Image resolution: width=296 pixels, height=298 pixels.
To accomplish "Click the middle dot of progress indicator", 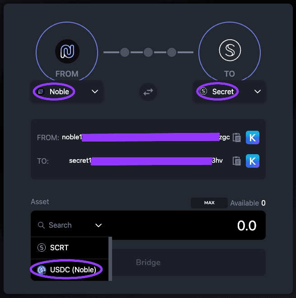I will tap(148, 52).
